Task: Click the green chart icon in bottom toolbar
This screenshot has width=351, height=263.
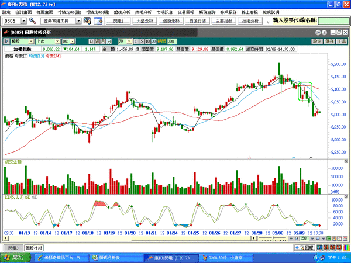Action: click(x=328, y=238)
